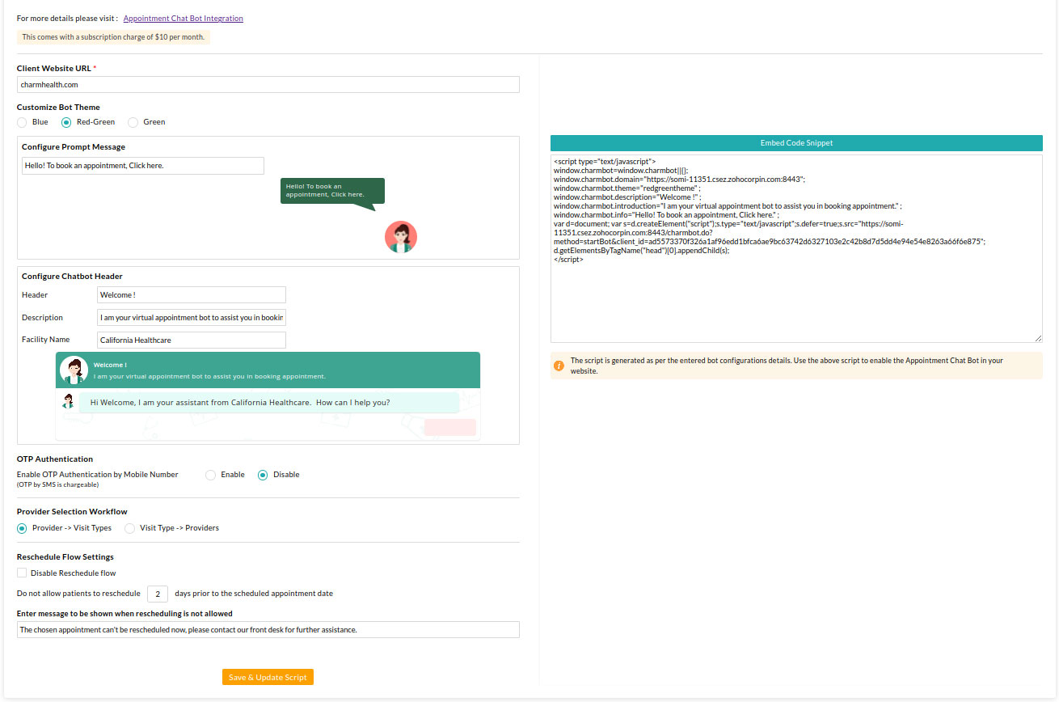The height and width of the screenshot is (702, 1059).
Task: Select the Visit Type -> Providers workflow
Action: pos(129,528)
